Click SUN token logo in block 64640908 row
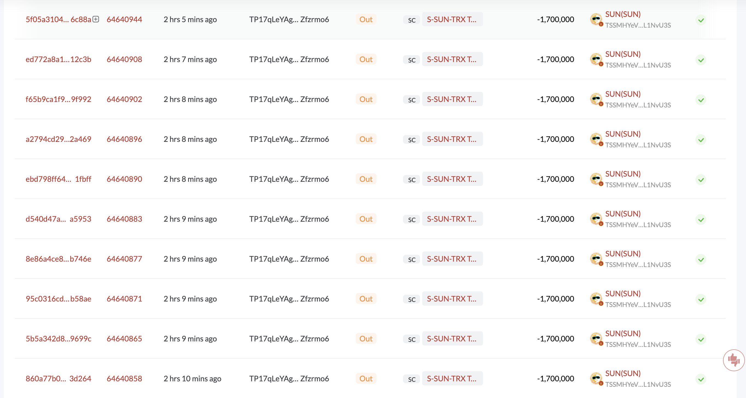Screen dimensions: 746x398 (x=596, y=60)
